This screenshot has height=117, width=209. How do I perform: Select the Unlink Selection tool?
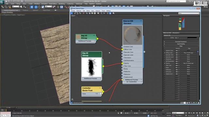(6, 7)
